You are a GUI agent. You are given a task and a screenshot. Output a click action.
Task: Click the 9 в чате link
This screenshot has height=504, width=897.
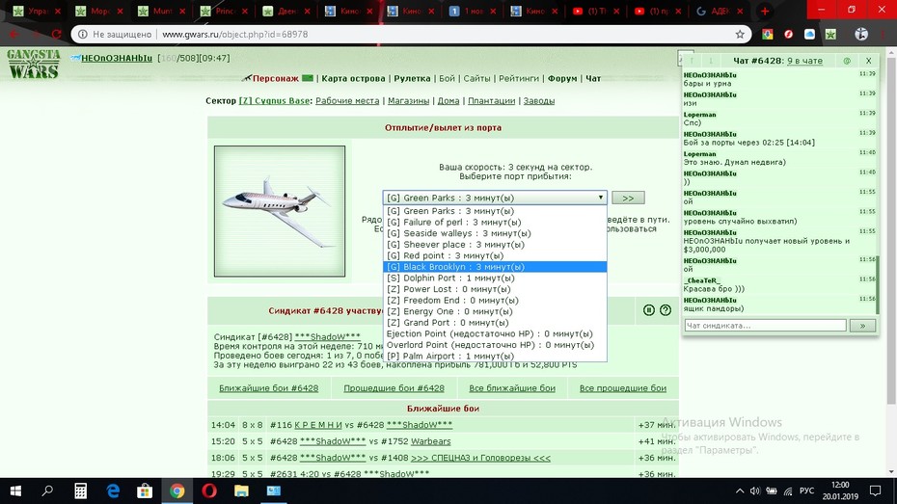[x=805, y=61]
